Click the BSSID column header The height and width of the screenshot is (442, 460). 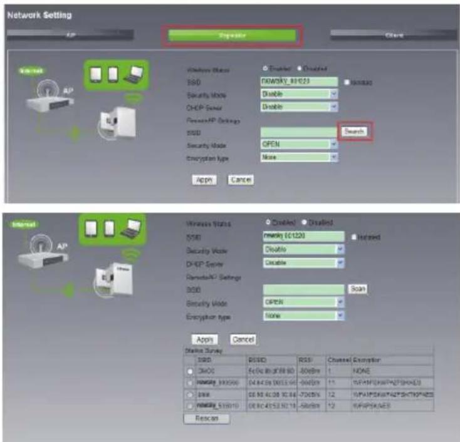(271, 360)
